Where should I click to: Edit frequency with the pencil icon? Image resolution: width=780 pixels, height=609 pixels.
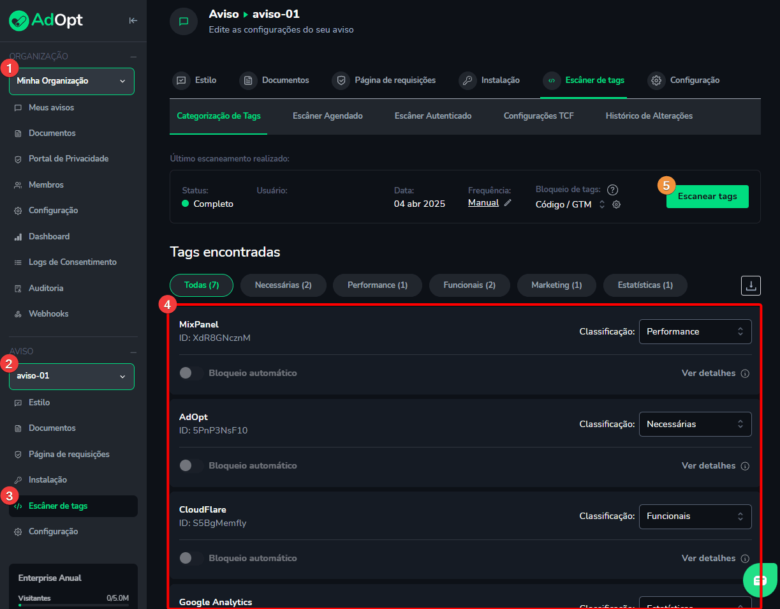click(x=508, y=203)
